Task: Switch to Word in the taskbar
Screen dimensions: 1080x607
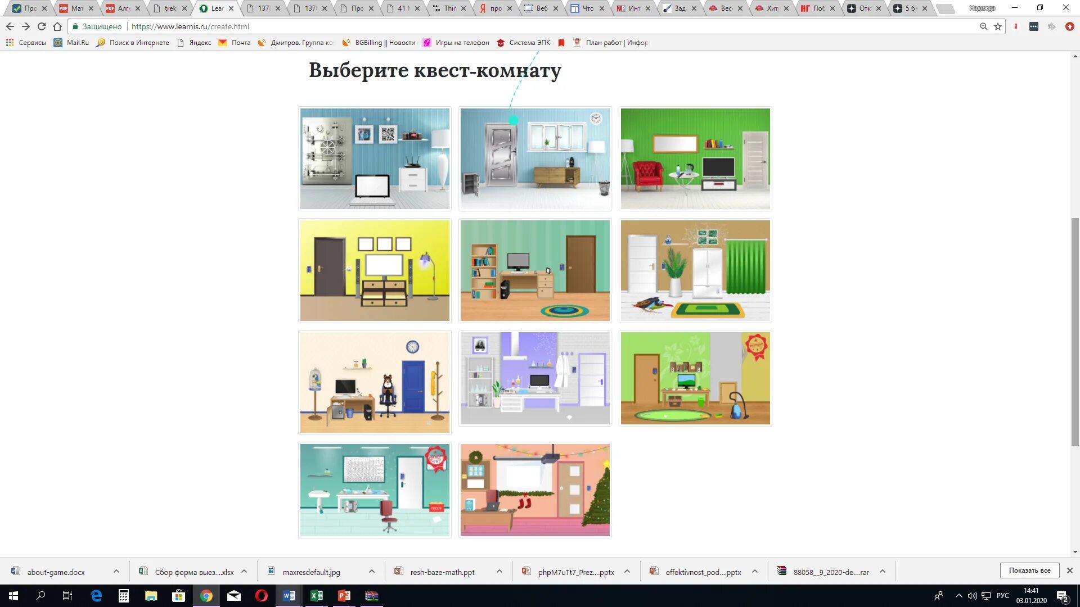Action: coord(289,596)
